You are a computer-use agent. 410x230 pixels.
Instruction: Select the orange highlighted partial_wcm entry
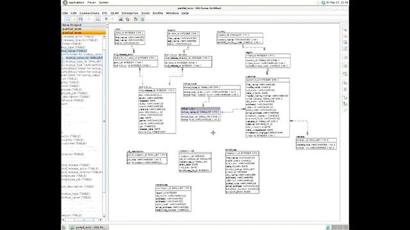pos(84,33)
